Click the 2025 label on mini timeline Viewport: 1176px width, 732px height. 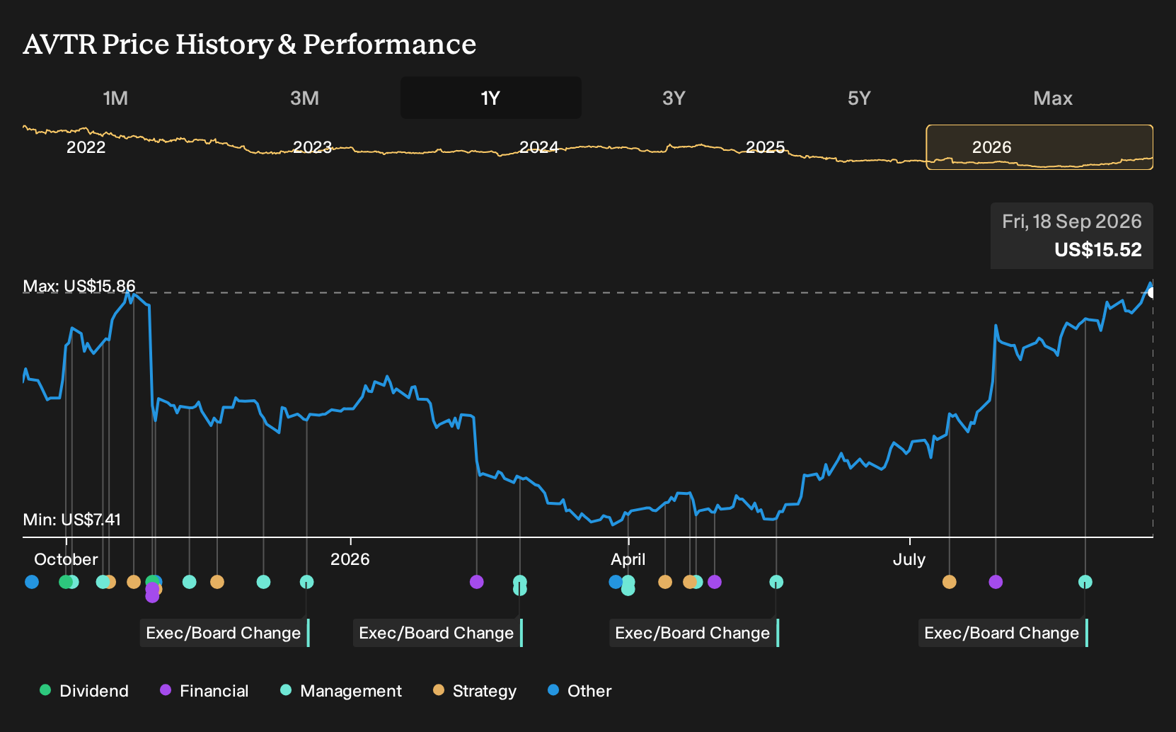765,147
